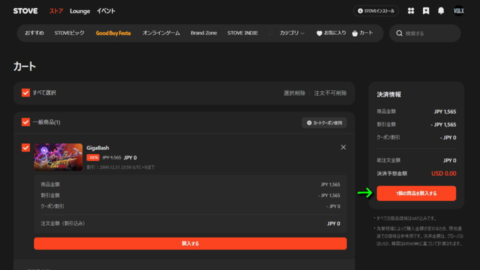Open cart with basket icon
This screenshot has width=480, height=270.
click(362, 33)
